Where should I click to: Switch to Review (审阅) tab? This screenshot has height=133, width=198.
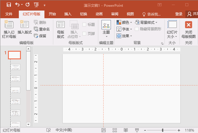pos(115,14)
